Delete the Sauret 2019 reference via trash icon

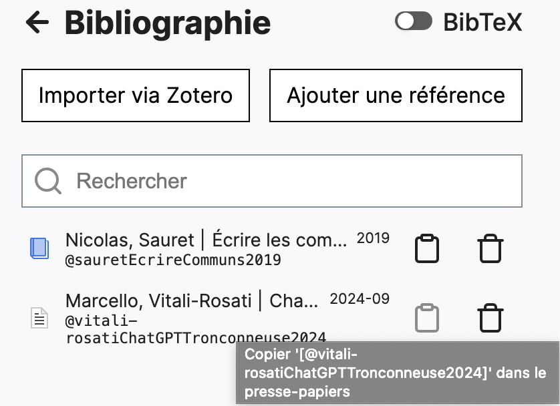[490, 248]
